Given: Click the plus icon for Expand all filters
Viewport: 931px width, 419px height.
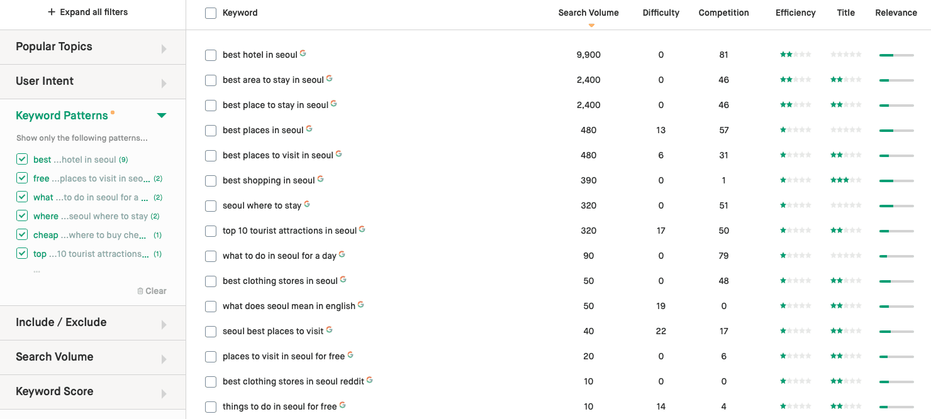Looking at the screenshot, I should point(52,12).
